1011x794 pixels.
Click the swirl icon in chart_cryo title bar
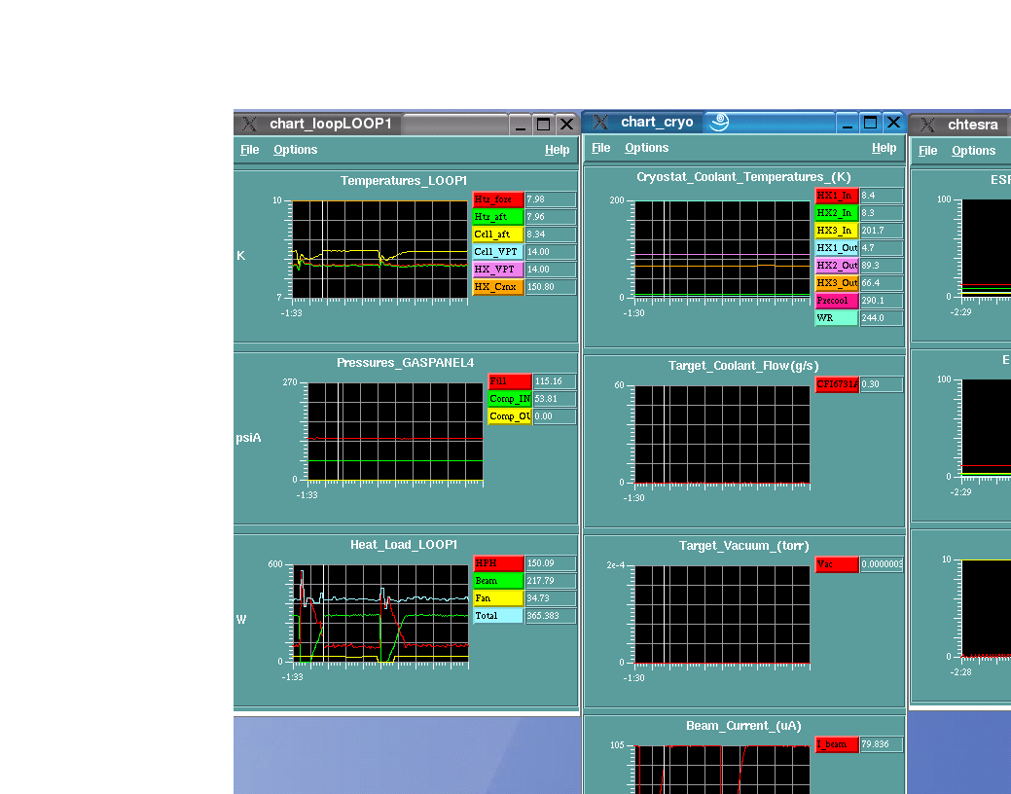click(x=719, y=122)
